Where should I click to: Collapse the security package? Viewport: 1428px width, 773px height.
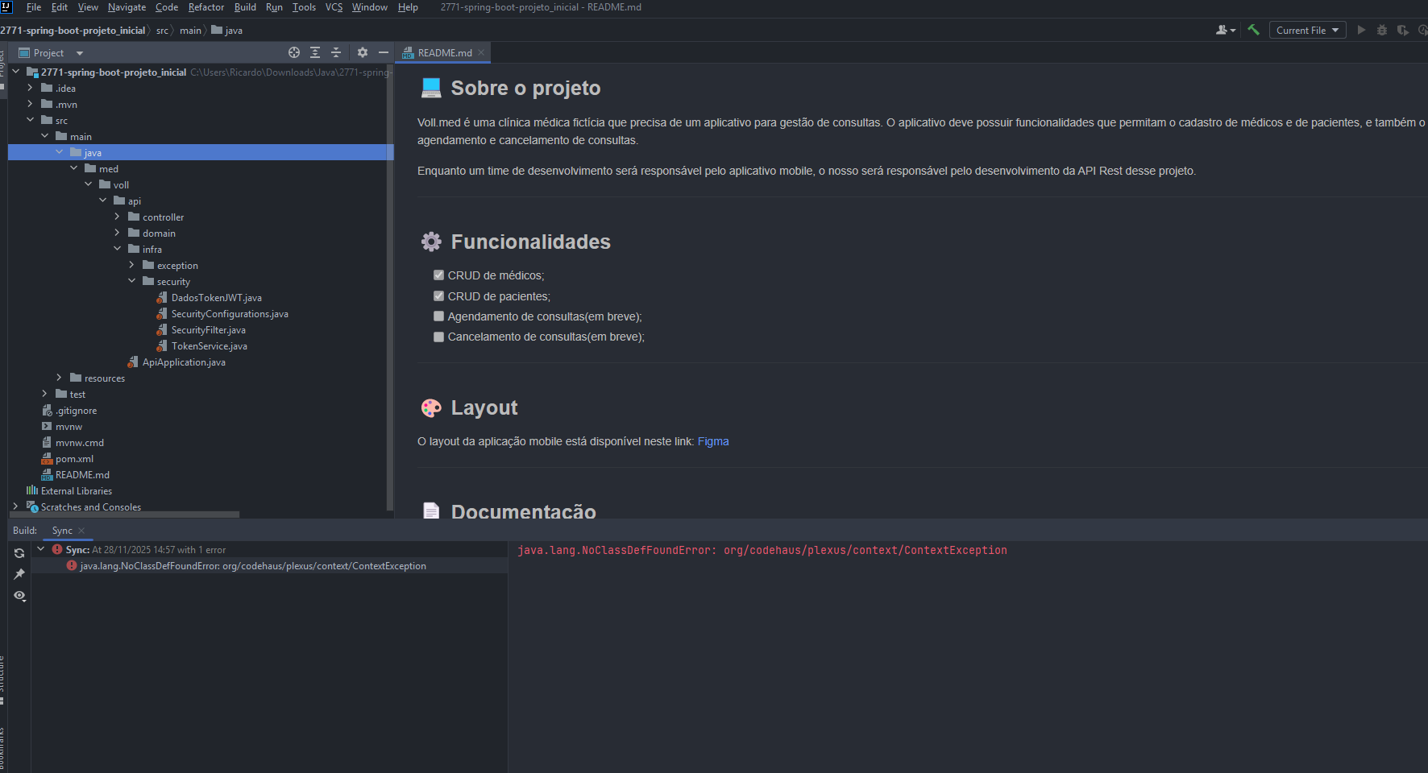coord(131,281)
